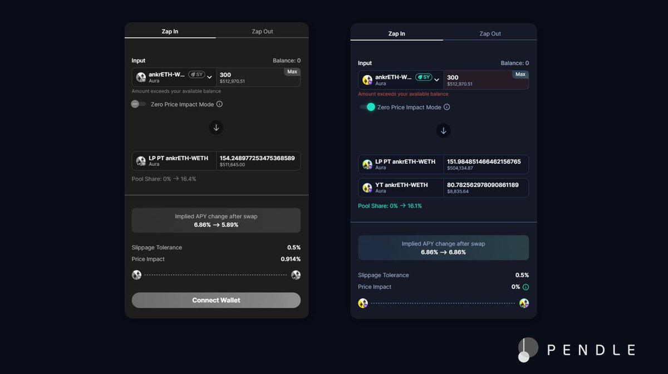Click YT output amount 80.782562978090861189
This screenshot has height=374, width=668.
pyautogui.click(x=483, y=185)
